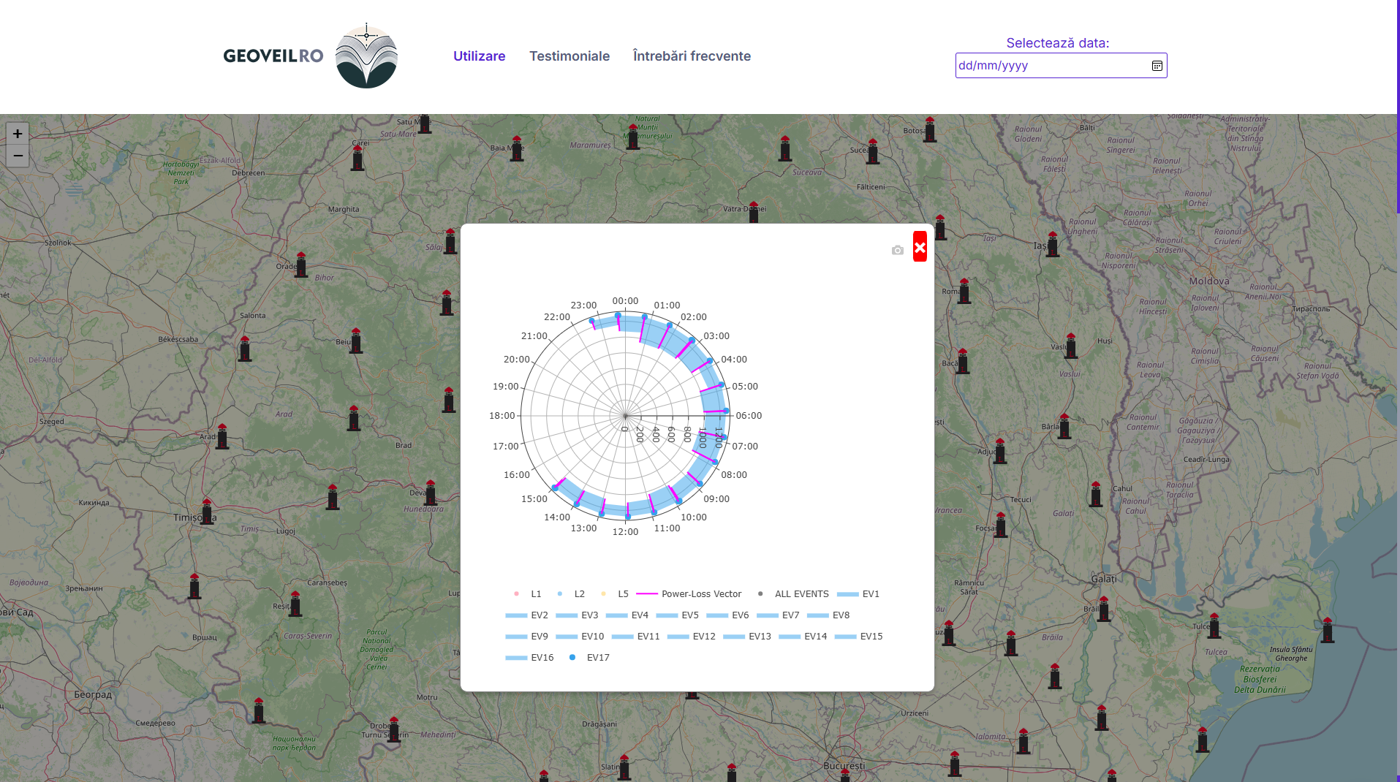Viewport: 1400px width, 782px height.
Task: Click the GEOVEILRO brand text
Action: tap(273, 56)
